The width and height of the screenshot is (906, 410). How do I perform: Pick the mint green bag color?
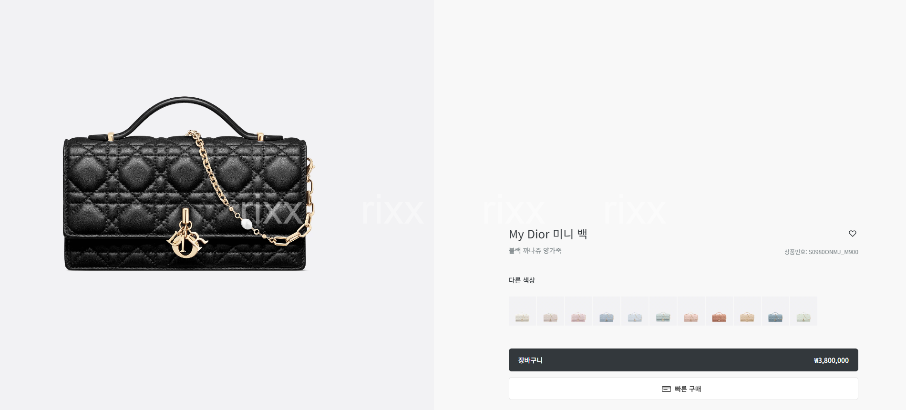(x=803, y=311)
